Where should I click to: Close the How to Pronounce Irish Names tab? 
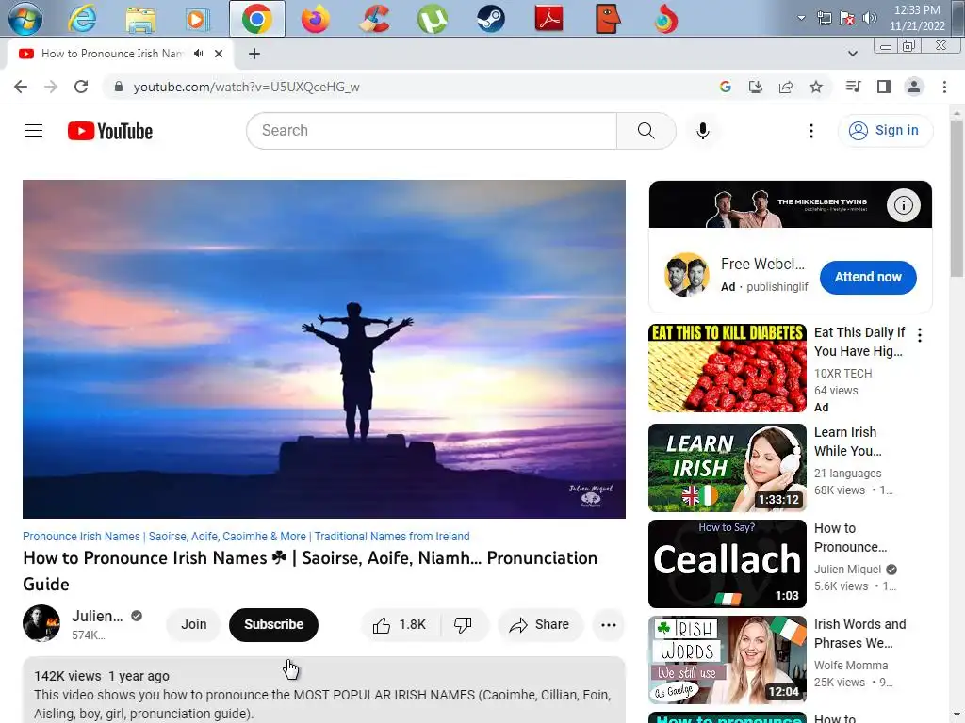pyautogui.click(x=219, y=54)
